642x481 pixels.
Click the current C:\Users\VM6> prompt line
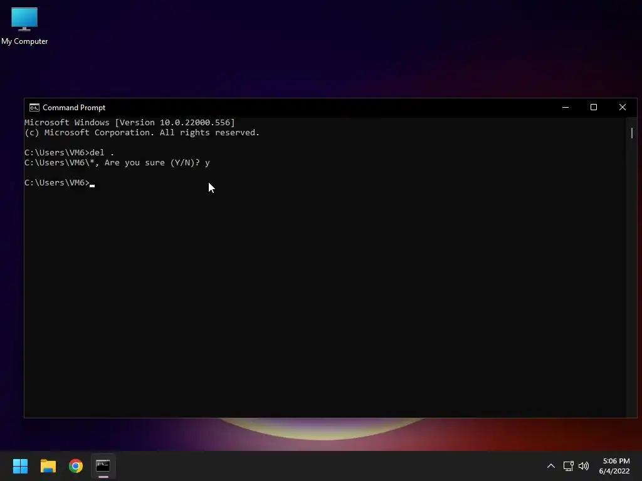60,183
